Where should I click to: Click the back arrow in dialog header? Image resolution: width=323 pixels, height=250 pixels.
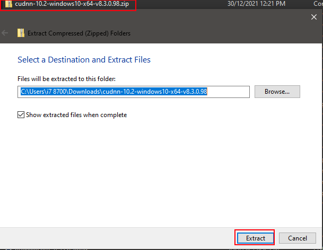pos(5,33)
